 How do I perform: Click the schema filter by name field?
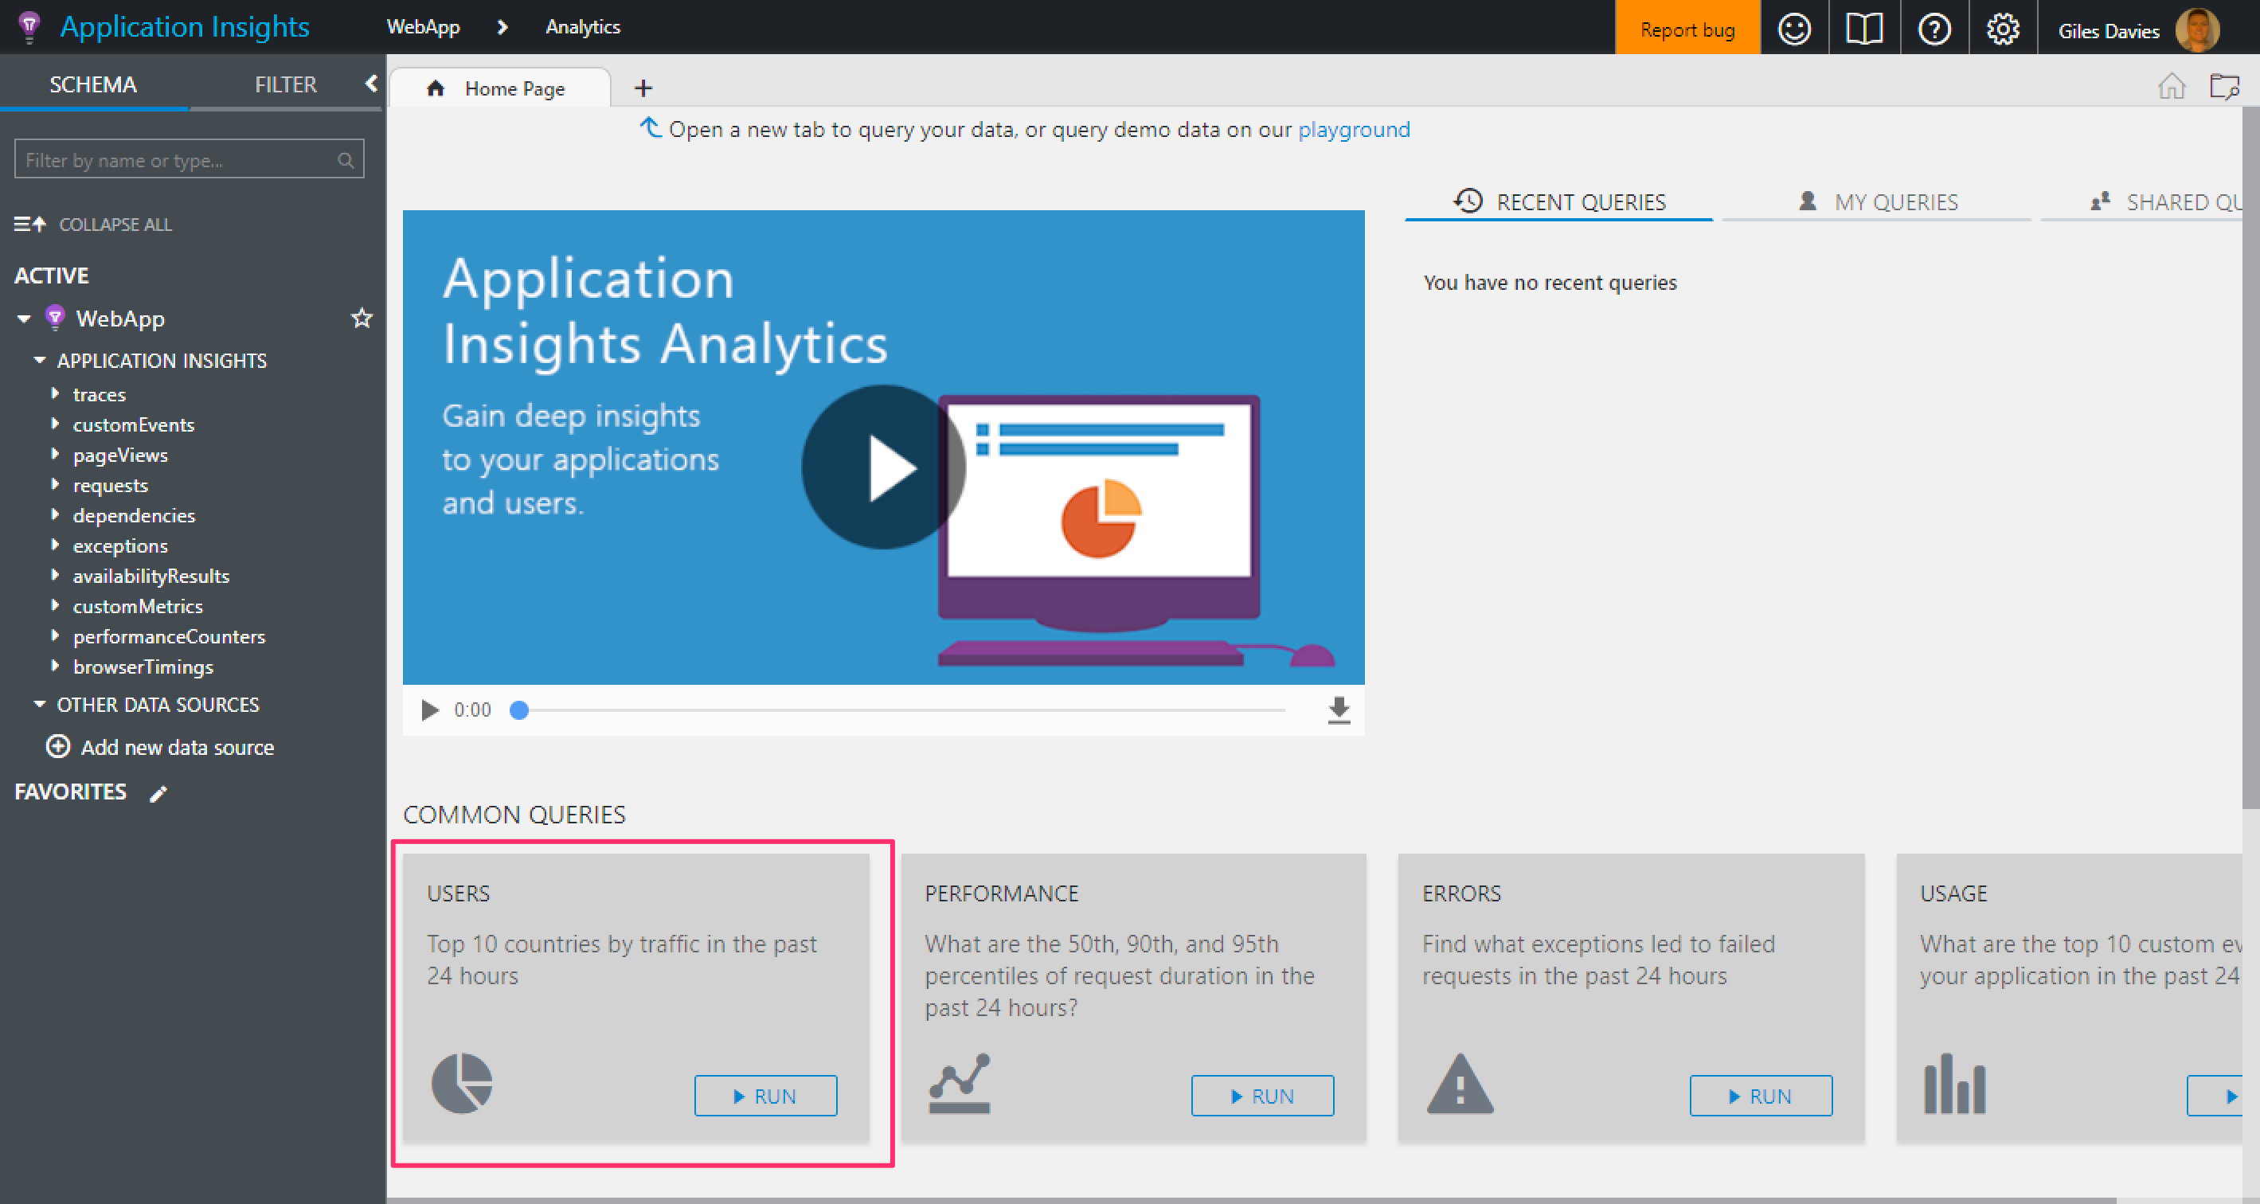[x=175, y=160]
